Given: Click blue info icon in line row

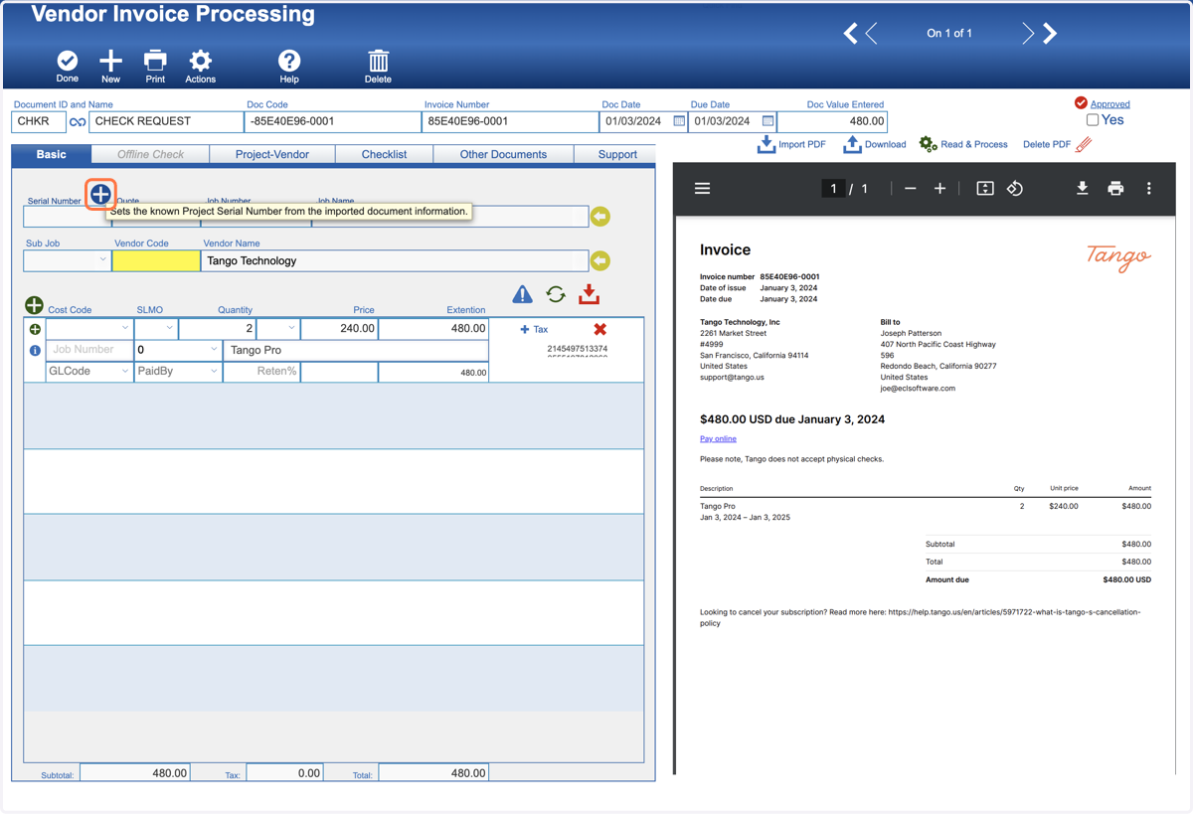Looking at the screenshot, I should tap(35, 351).
